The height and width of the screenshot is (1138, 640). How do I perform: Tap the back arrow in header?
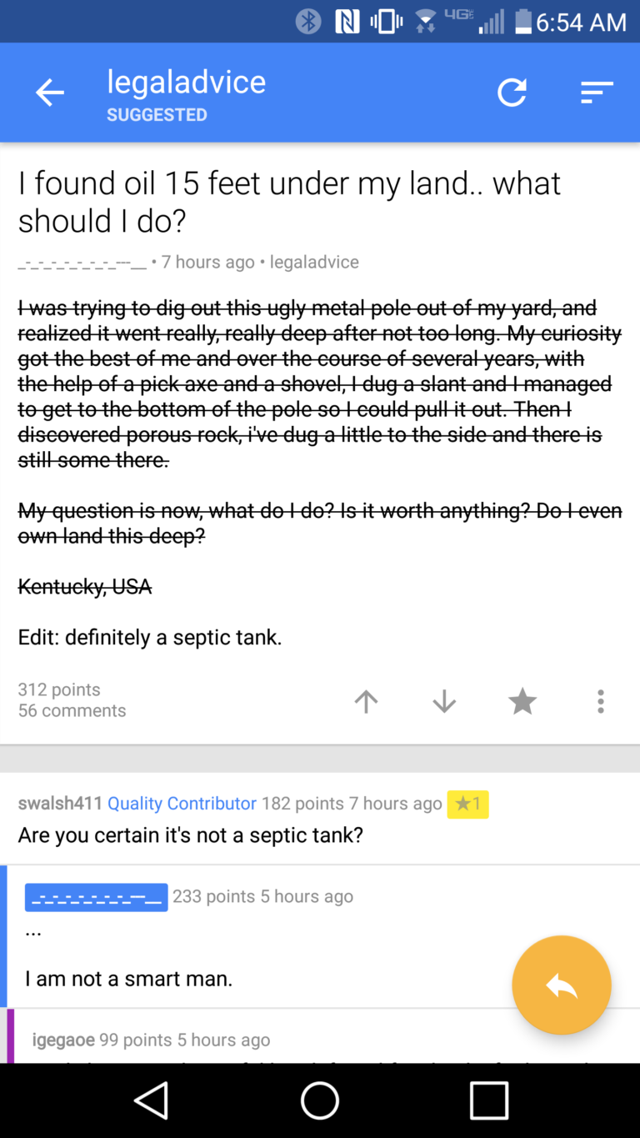pos(49,93)
